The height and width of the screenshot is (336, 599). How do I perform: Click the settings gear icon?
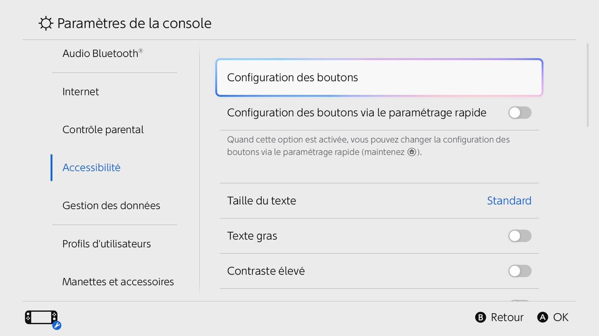pyautogui.click(x=45, y=23)
